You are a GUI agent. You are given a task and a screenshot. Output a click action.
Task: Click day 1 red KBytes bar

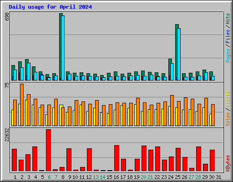[x=14, y=160]
